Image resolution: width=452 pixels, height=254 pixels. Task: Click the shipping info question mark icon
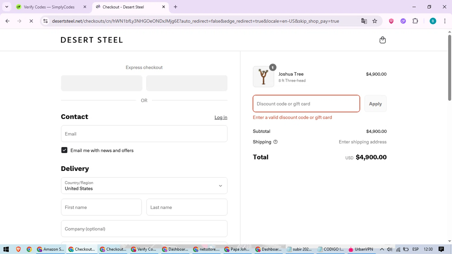[275, 142]
